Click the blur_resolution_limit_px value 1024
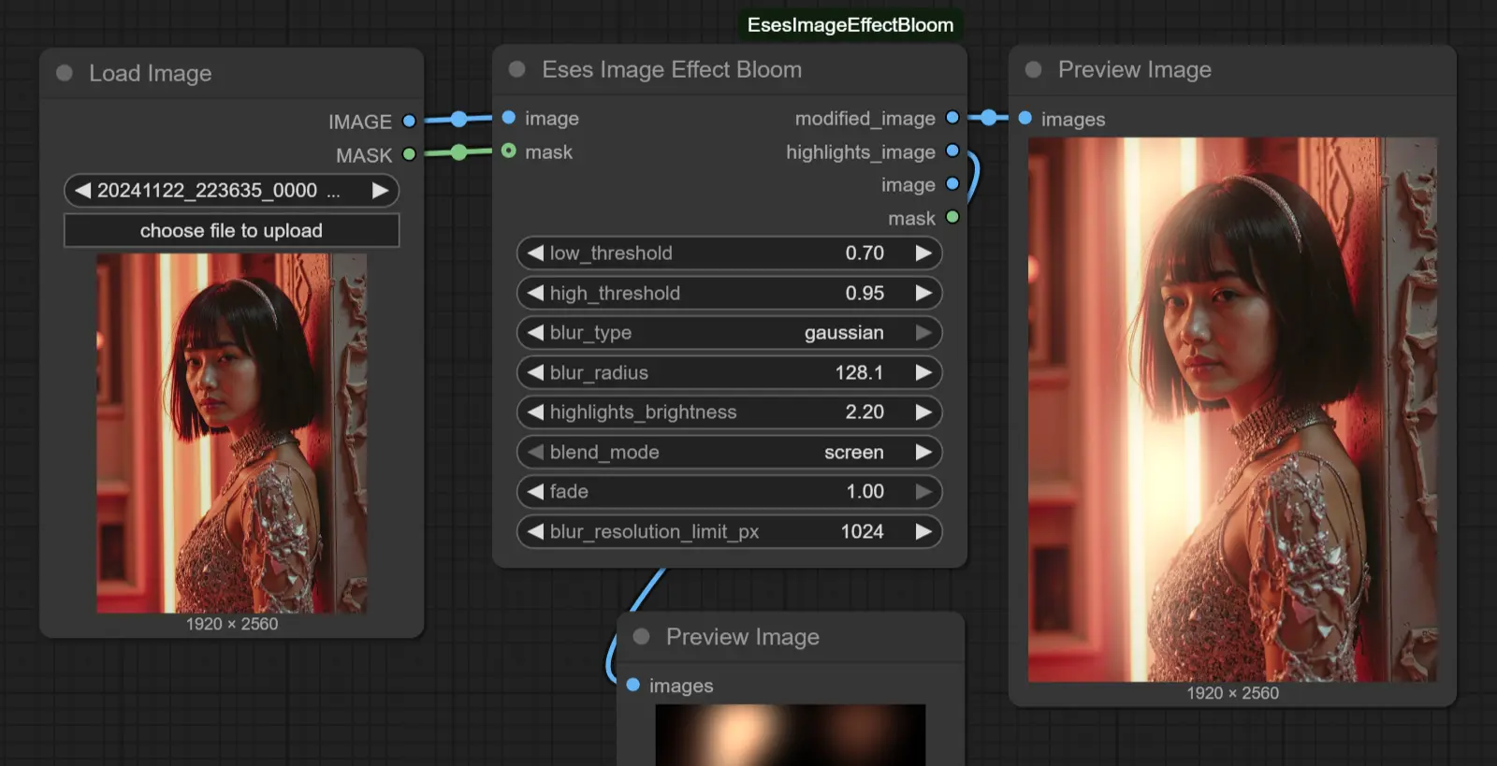This screenshot has width=1497, height=766. tap(862, 531)
